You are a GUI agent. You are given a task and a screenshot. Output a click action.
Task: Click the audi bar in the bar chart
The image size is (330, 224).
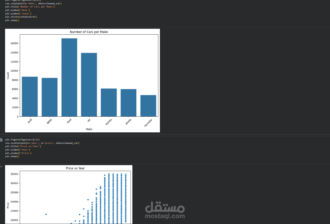pyautogui.click(x=30, y=97)
